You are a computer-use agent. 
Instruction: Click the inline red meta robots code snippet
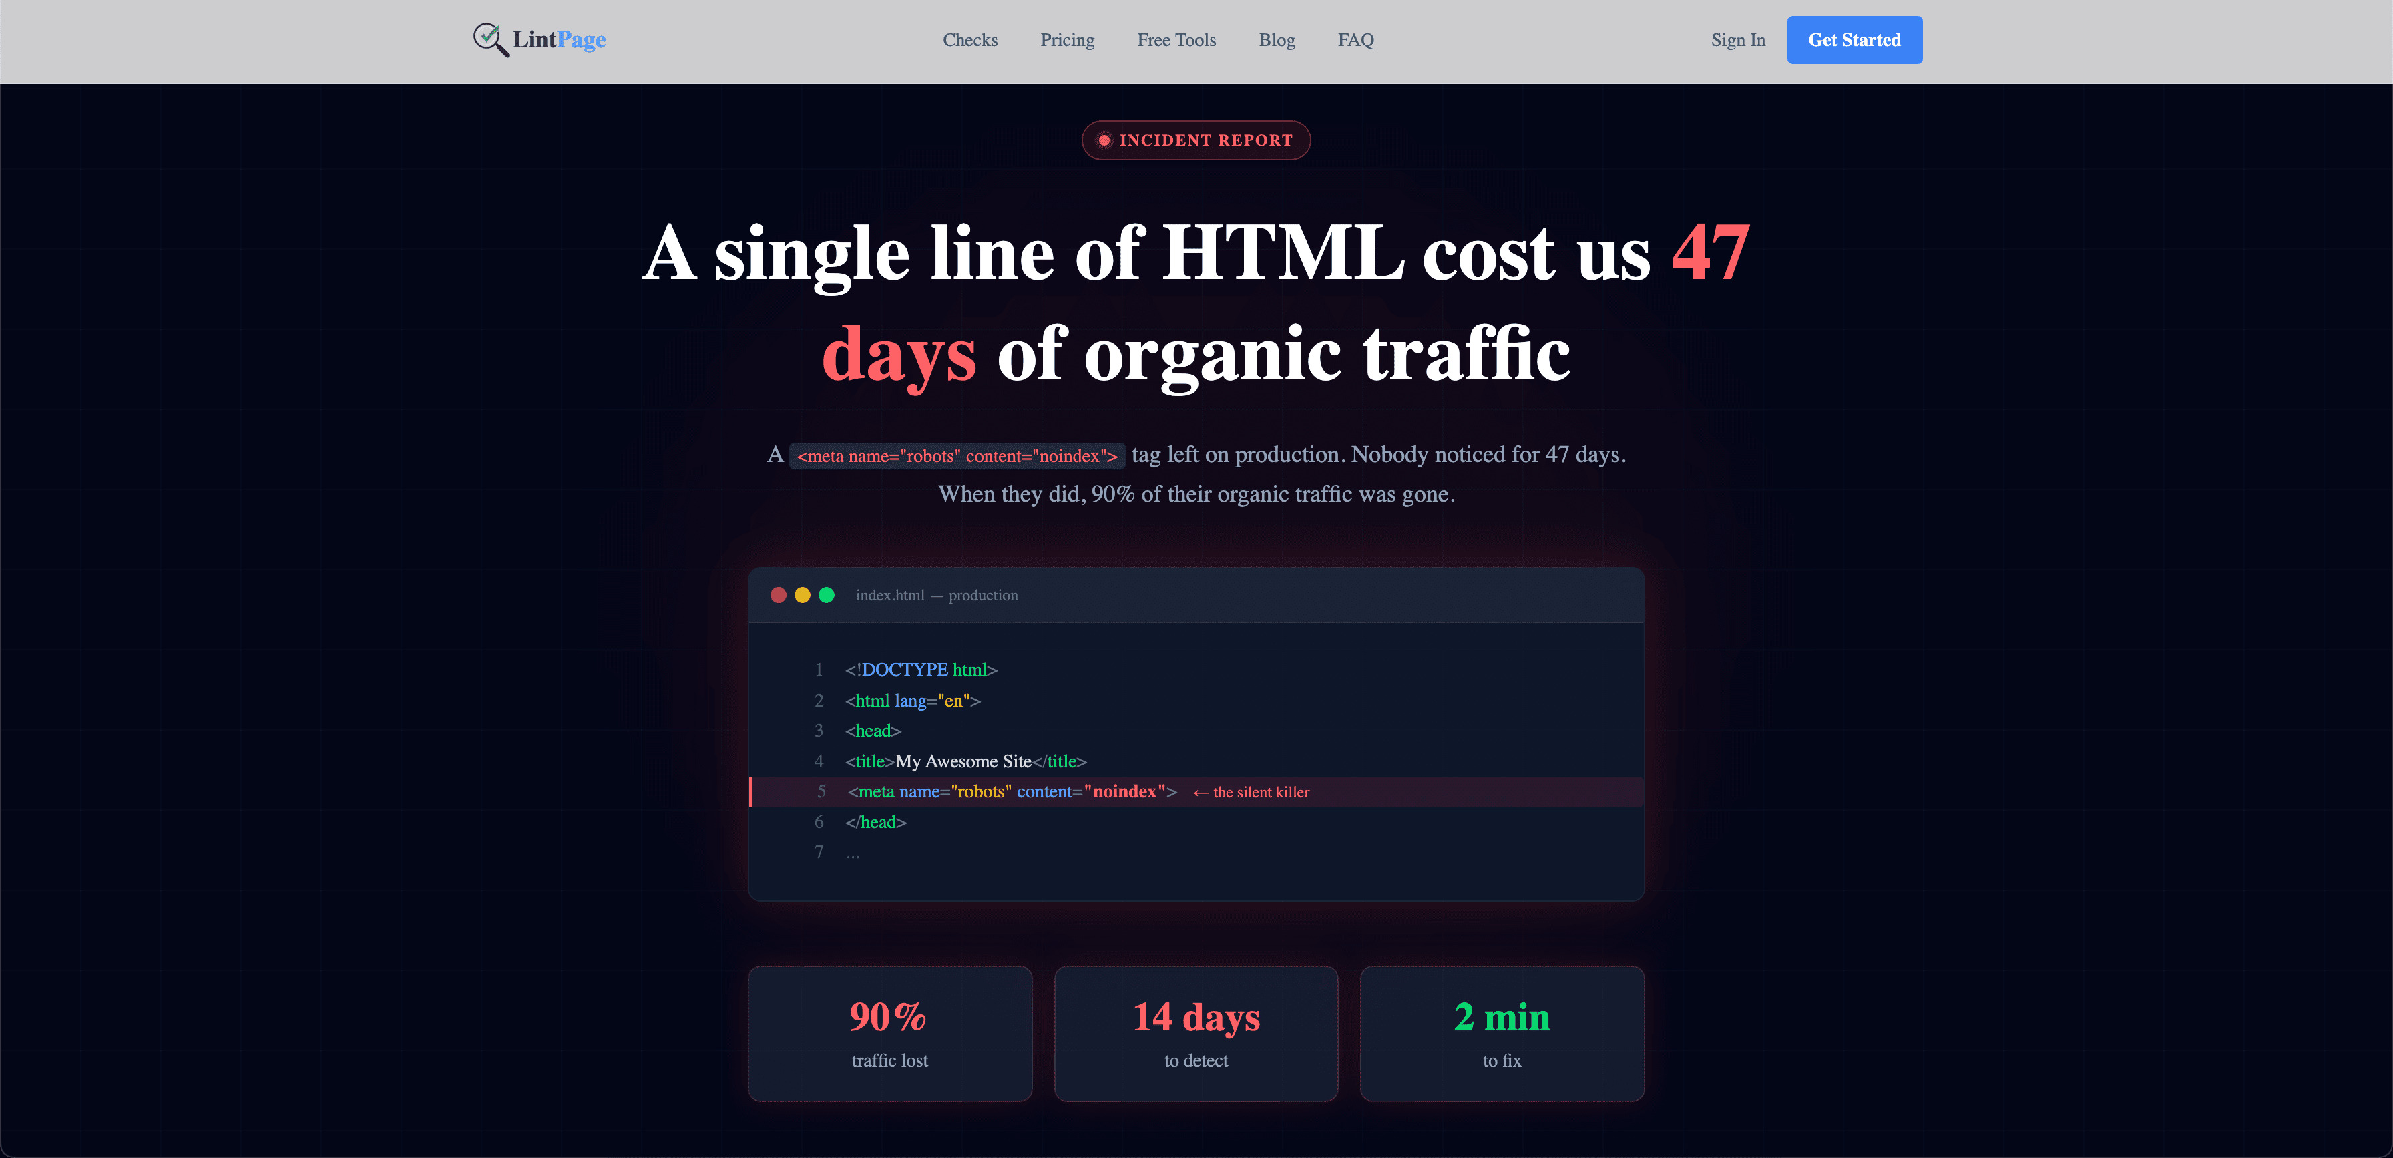(957, 455)
